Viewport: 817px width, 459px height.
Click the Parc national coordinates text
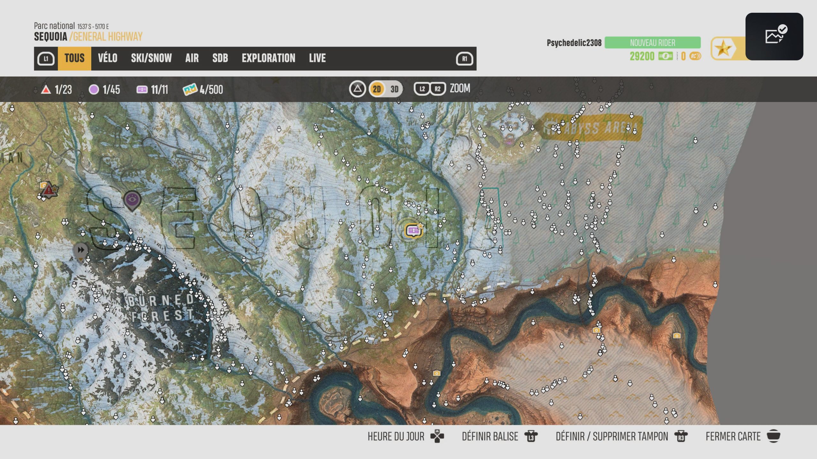tap(71, 26)
